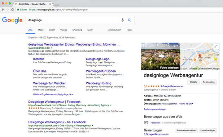Switch to the Shopping tab
Viewport: 223px width, 137px height.
tap(77, 30)
